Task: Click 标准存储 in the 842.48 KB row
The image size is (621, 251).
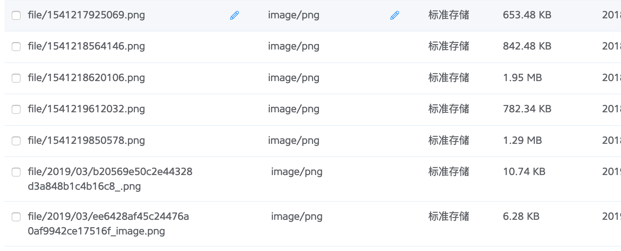Action: pyautogui.click(x=449, y=46)
